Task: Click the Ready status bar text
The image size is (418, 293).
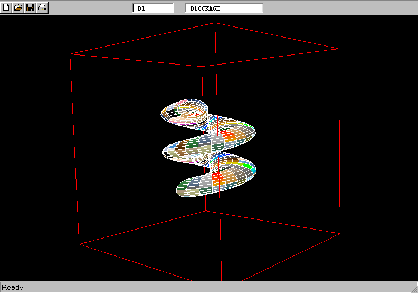Action: click(13, 288)
